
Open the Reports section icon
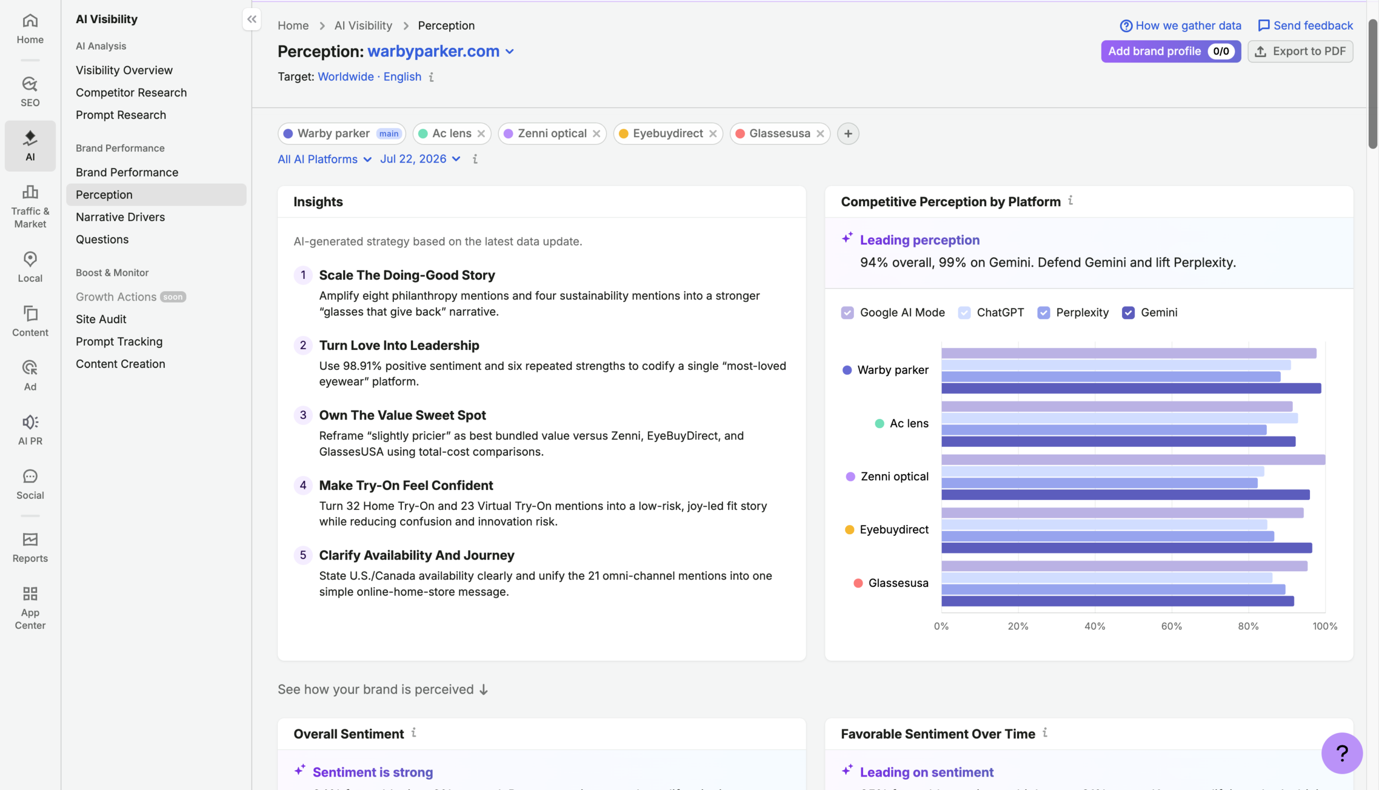click(x=30, y=548)
